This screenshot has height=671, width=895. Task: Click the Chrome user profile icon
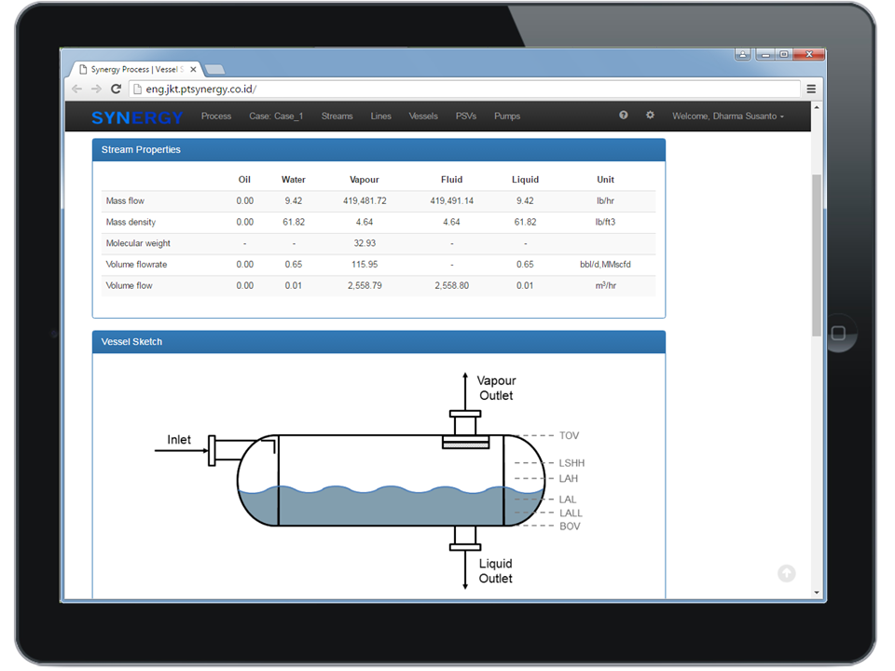click(x=743, y=55)
